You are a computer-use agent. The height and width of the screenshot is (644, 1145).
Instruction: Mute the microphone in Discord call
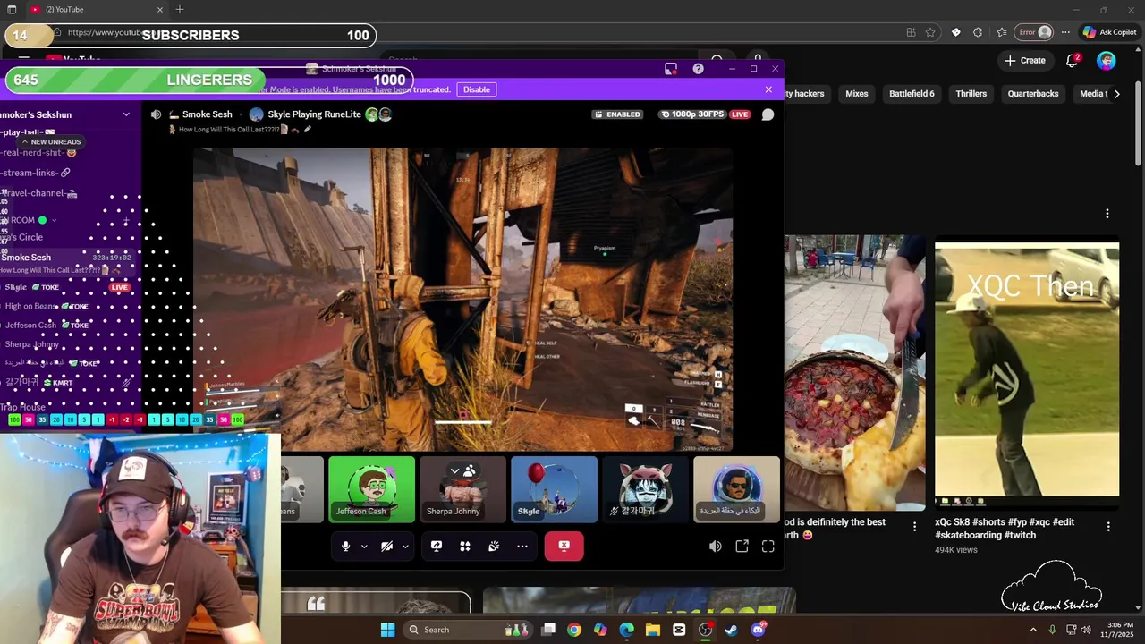pos(345,547)
